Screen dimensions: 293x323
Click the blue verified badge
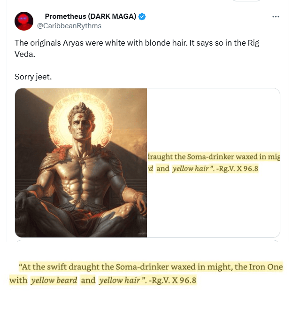click(142, 16)
